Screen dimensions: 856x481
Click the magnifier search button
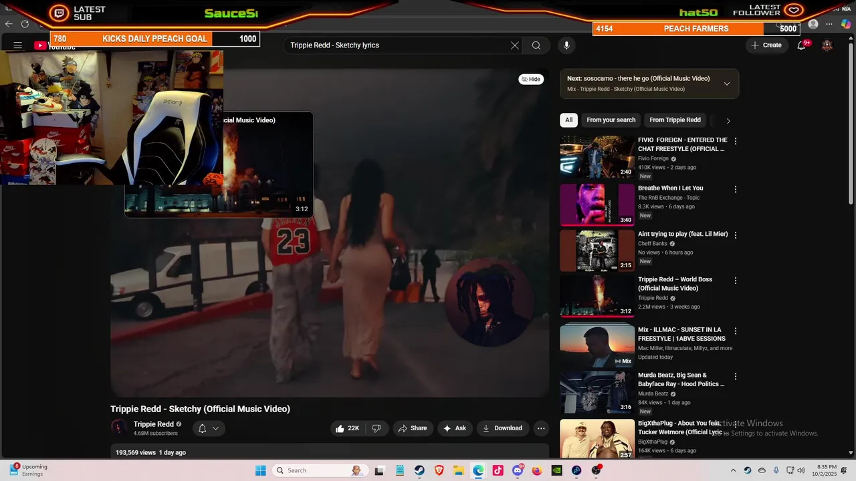pos(536,45)
